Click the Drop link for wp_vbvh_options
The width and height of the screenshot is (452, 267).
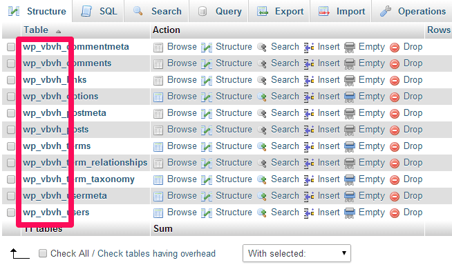(413, 97)
